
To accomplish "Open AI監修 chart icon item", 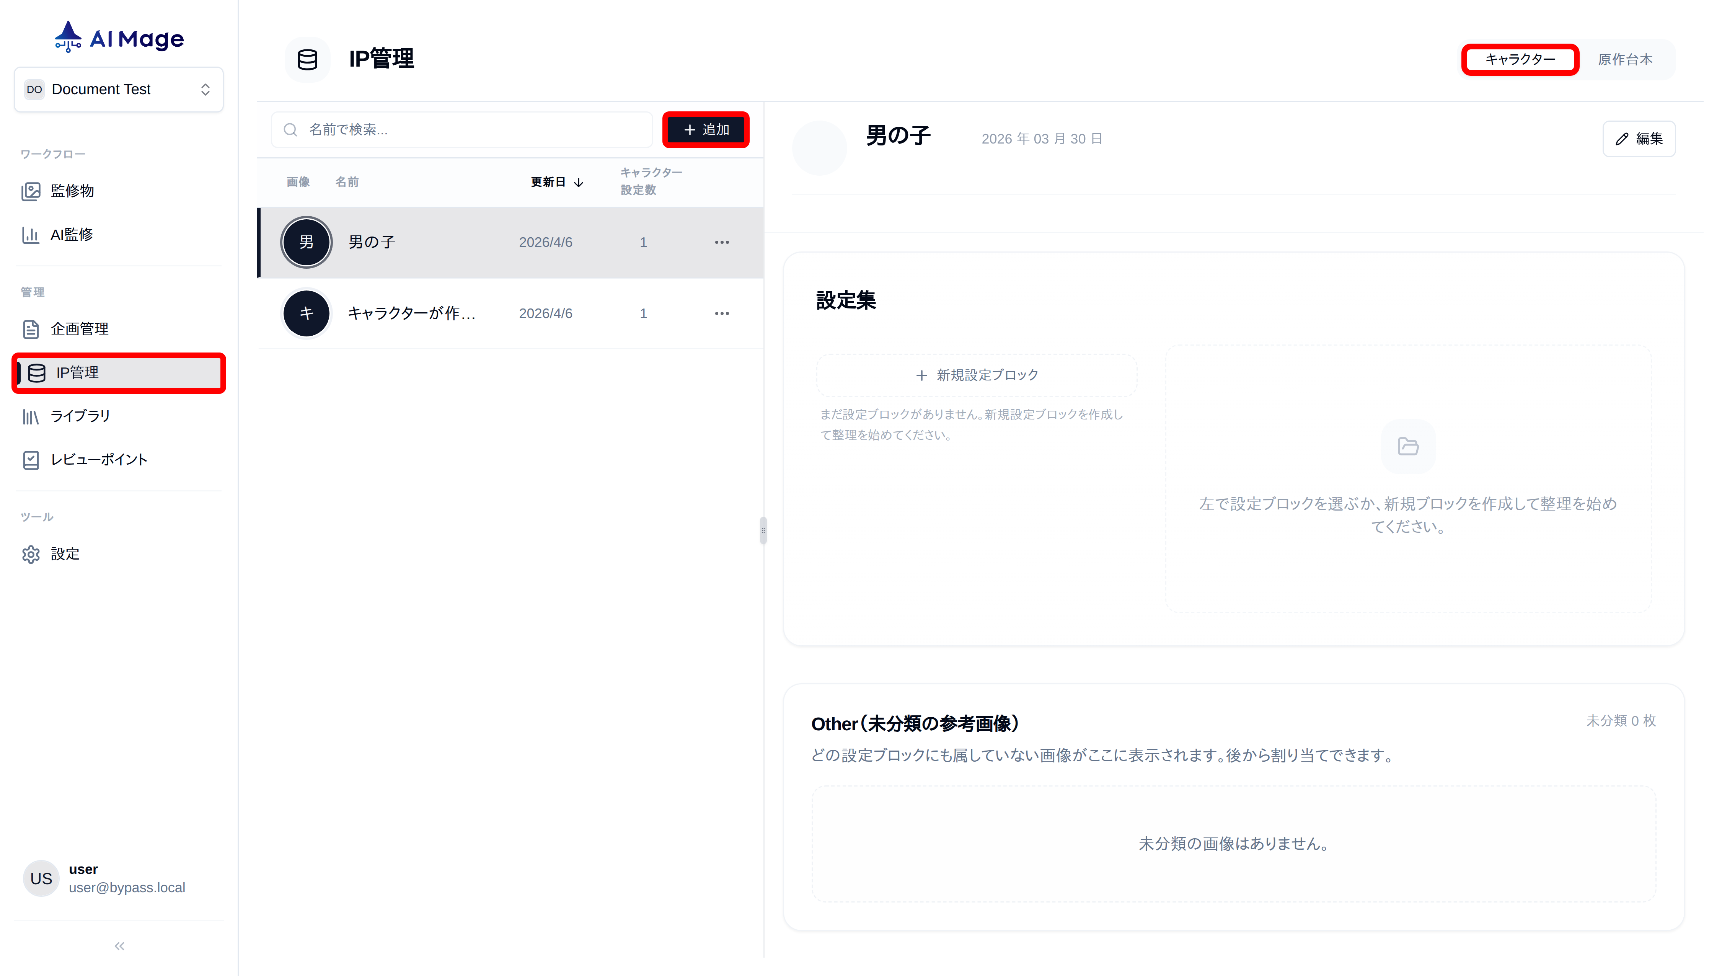I will click(71, 235).
